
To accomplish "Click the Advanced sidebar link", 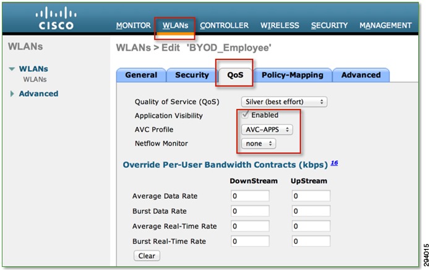I will coord(38,94).
